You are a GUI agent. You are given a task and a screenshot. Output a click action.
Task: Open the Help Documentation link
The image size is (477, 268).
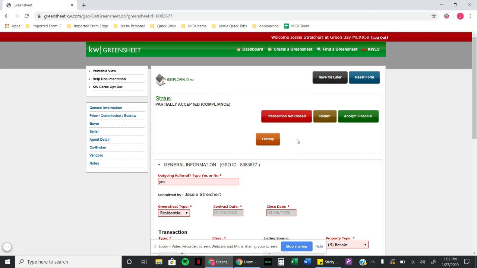(x=109, y=79)
